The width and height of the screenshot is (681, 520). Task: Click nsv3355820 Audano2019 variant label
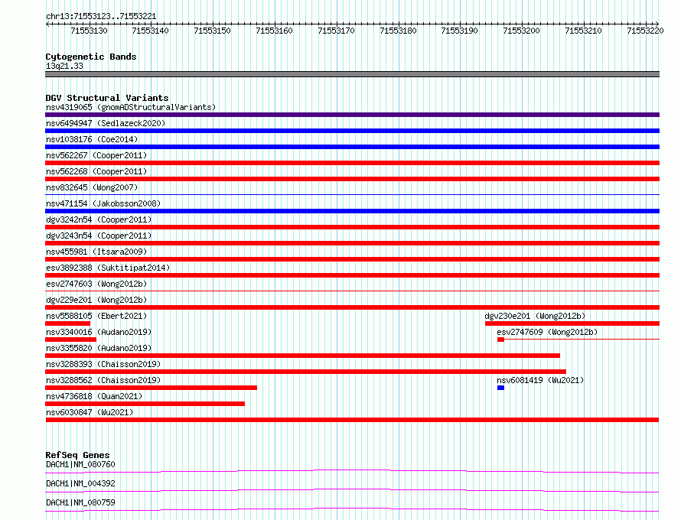pos(99,348)
